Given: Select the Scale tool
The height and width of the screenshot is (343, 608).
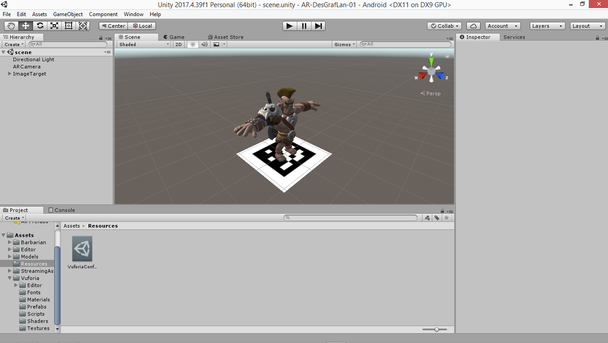Looking at the screenshot, I should point(55,26).
